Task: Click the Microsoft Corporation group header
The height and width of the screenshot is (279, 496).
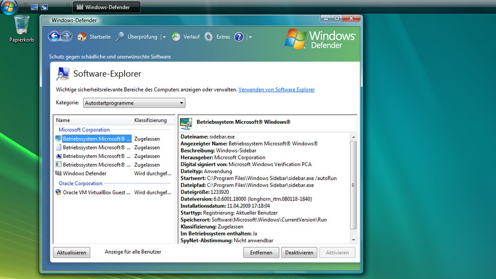Action: [84, 130]
